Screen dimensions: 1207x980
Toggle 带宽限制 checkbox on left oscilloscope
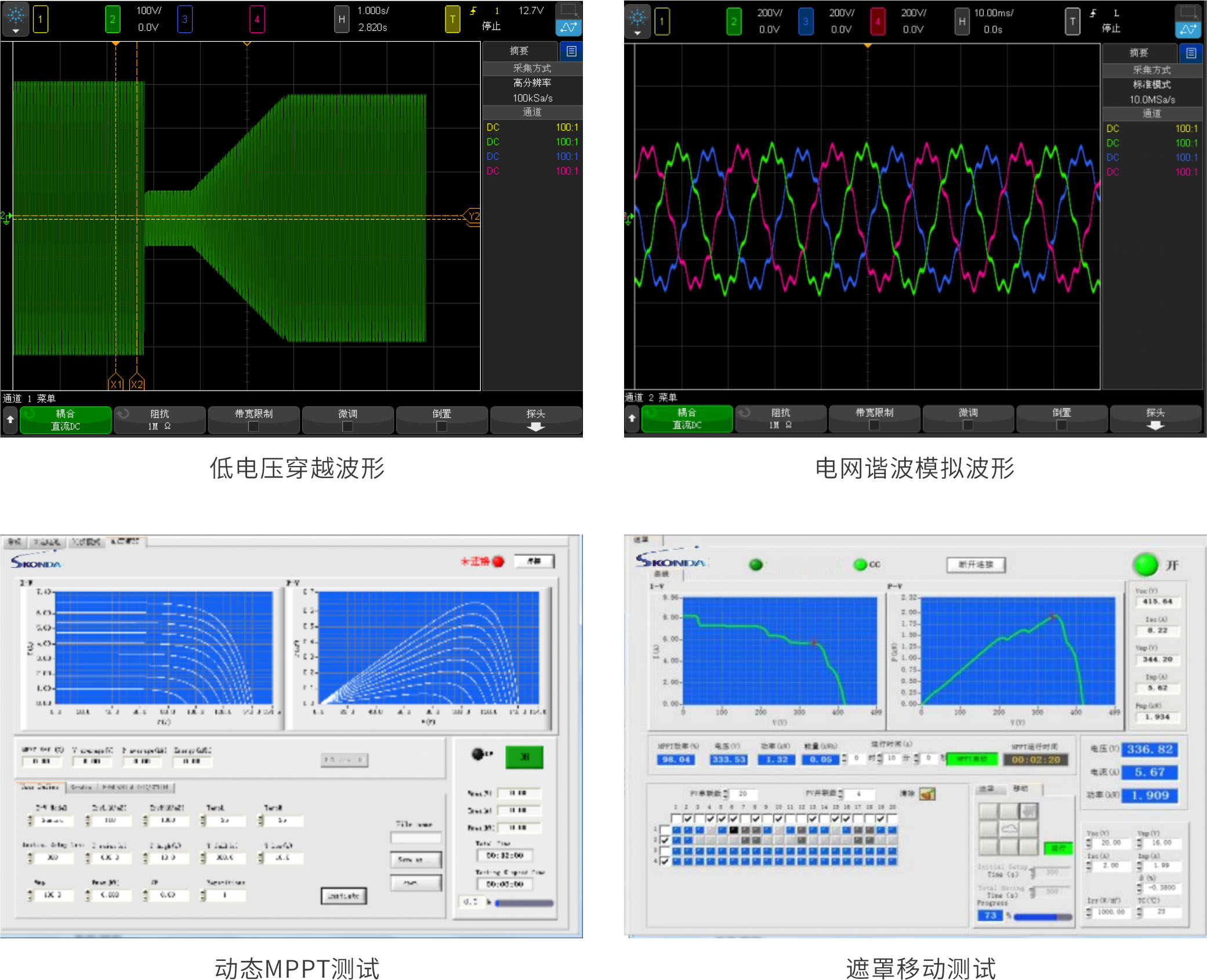tap(253, 427)
